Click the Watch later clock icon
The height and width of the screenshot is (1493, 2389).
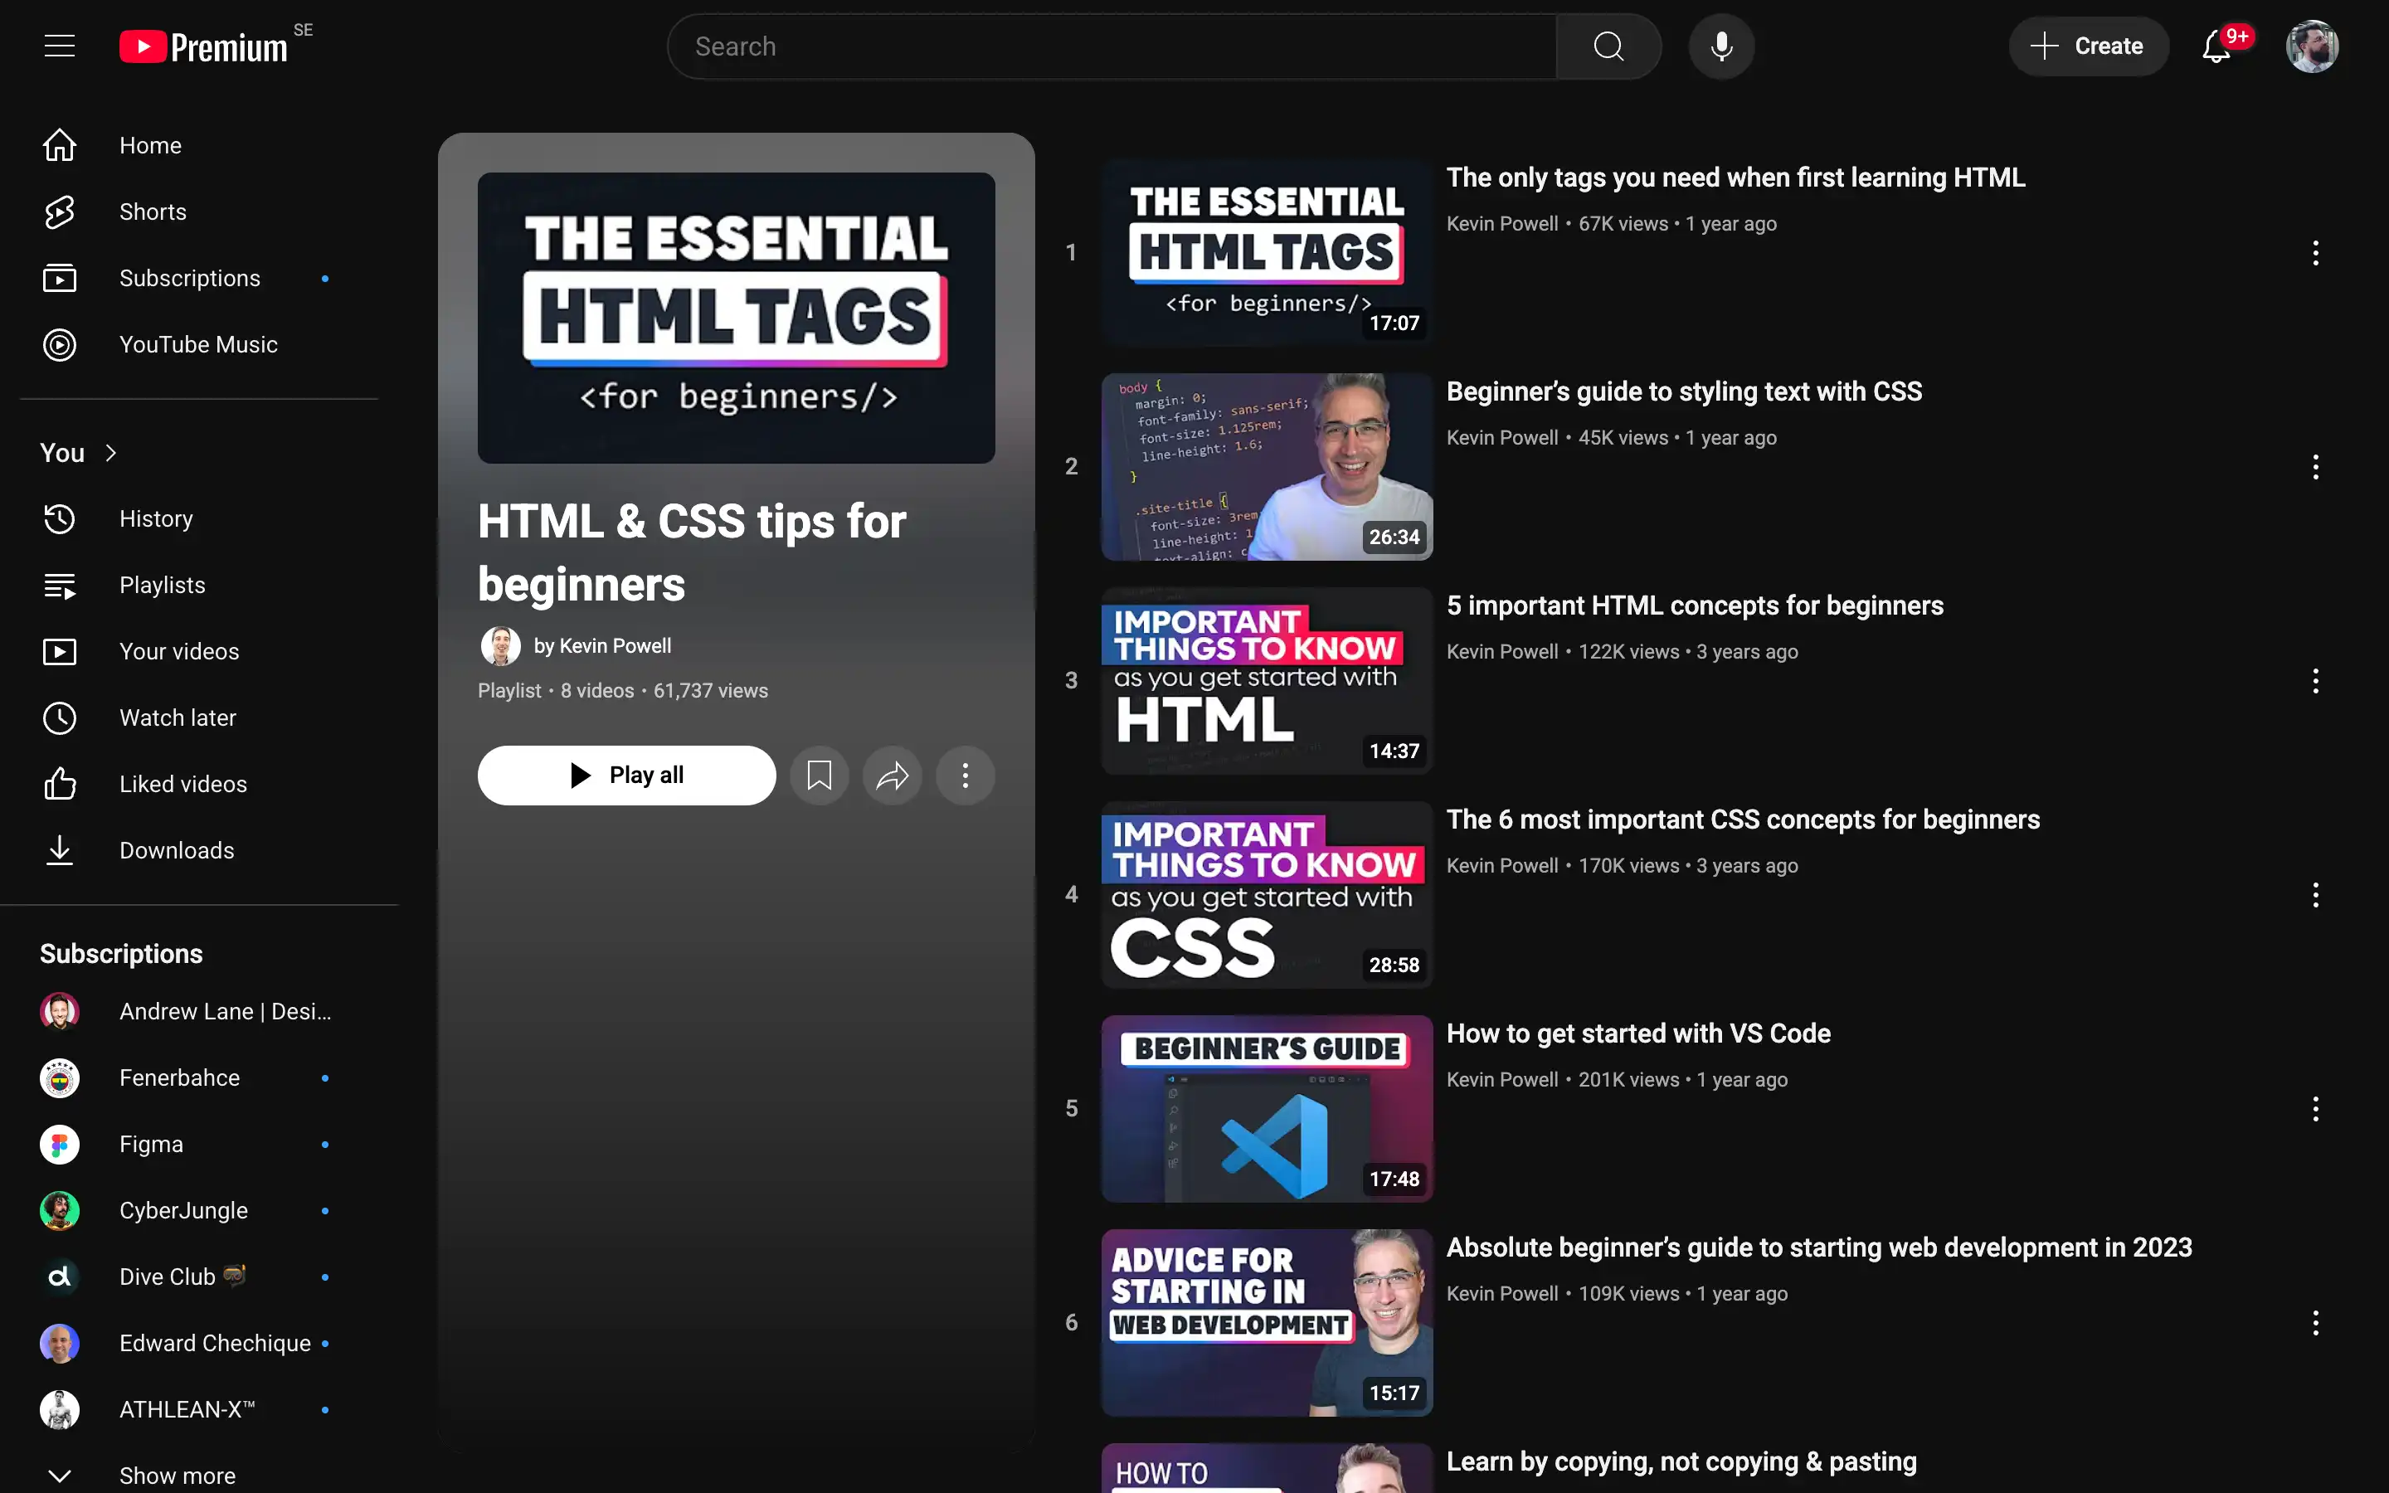click(59, 717)
